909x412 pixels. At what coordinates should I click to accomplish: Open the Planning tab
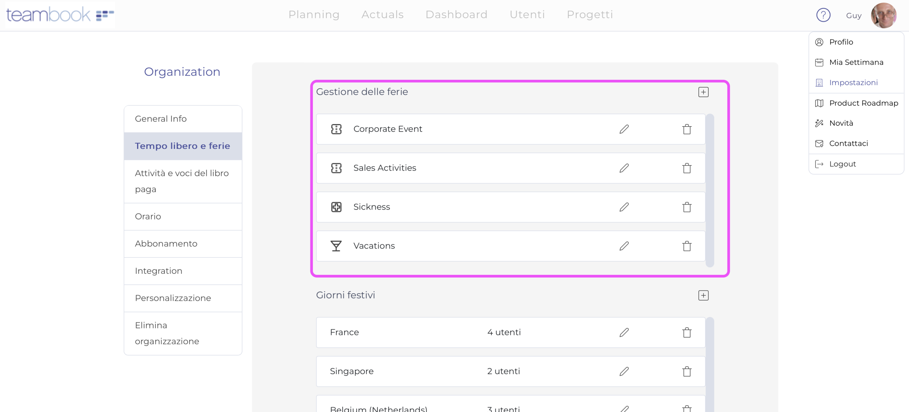(314, 15)
